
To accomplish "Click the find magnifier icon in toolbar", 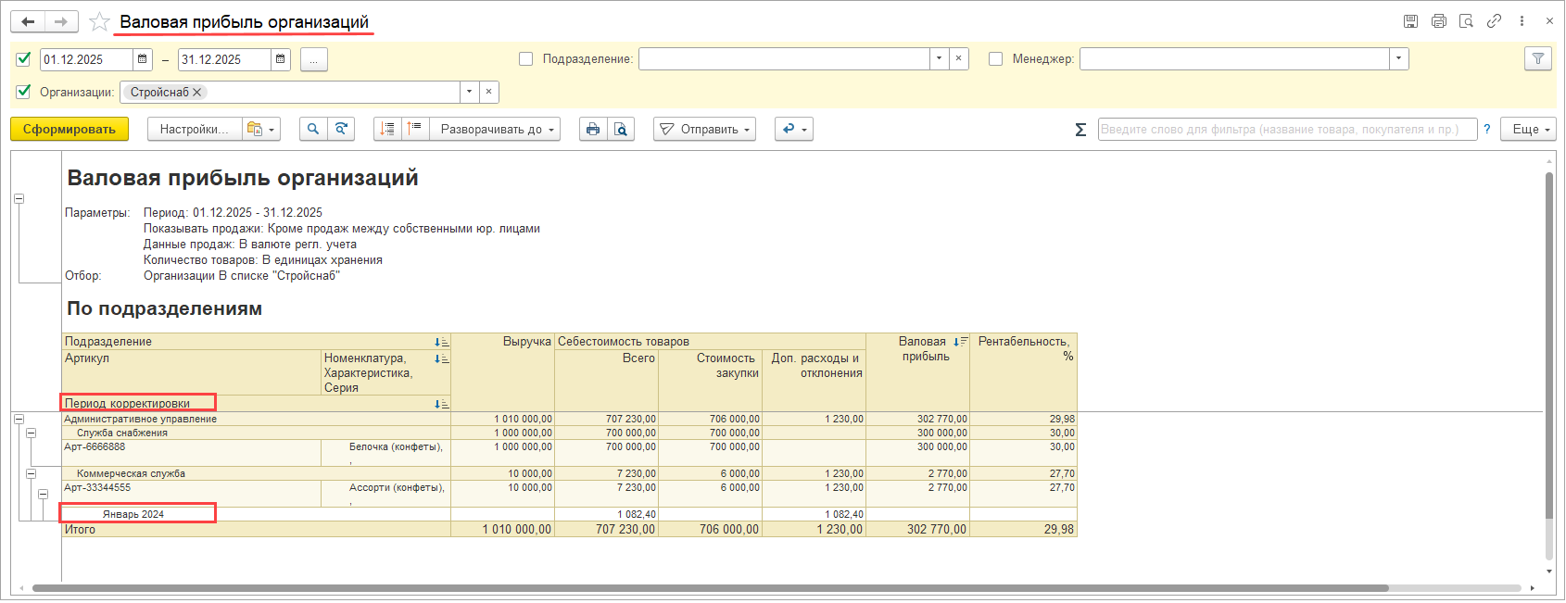I will pos(313,130).
